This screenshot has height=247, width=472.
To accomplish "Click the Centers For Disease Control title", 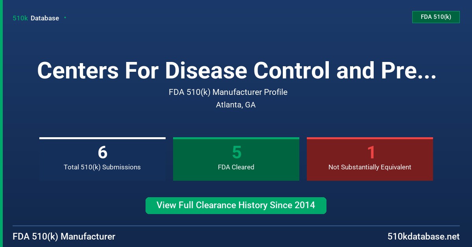I will (236, 70).
